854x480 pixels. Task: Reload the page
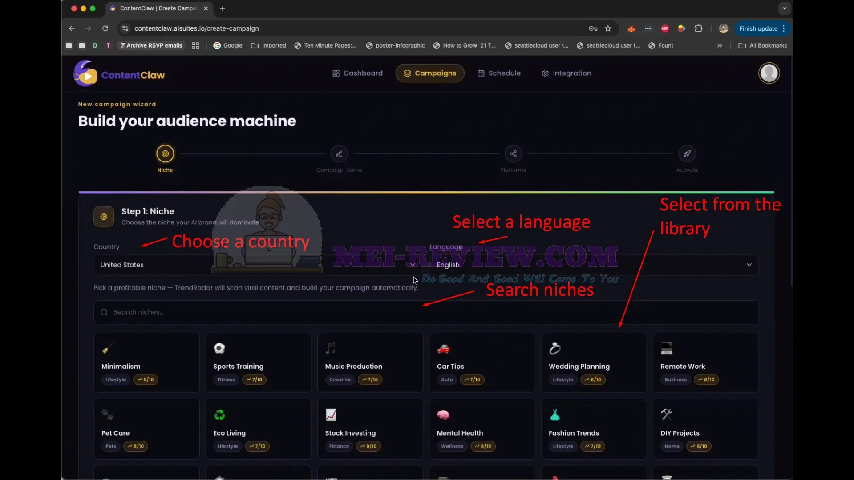click(x=105, y=28)
